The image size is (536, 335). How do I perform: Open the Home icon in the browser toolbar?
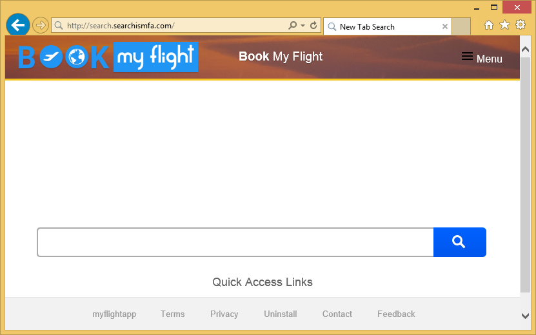tap(489, 25)
